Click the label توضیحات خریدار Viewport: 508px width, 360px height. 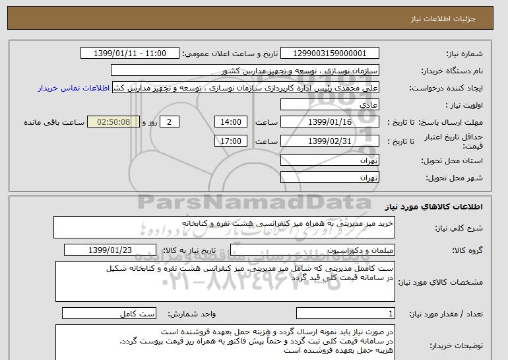[x=456, y=345]
